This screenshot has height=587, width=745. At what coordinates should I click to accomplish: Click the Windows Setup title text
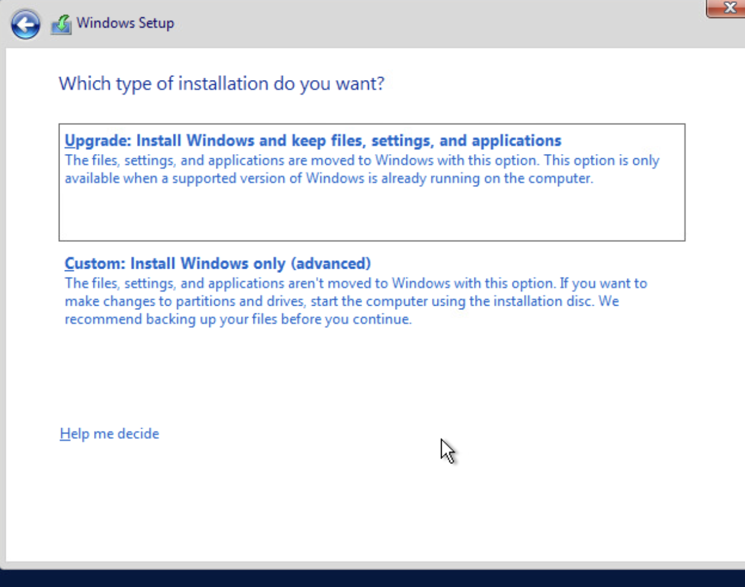(x=125, y=23)
